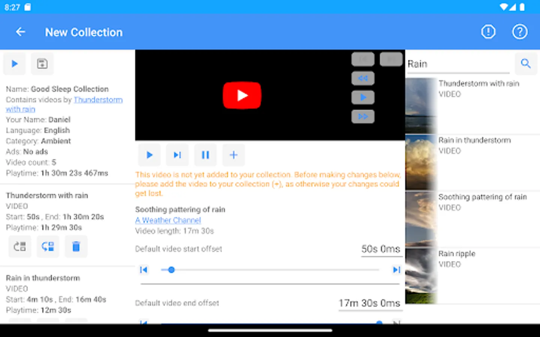The width and height of the screenshot is (540, 337).
Task: Click the Video count: 5 line
Action: pyautogui.click(x=31, y=163)
